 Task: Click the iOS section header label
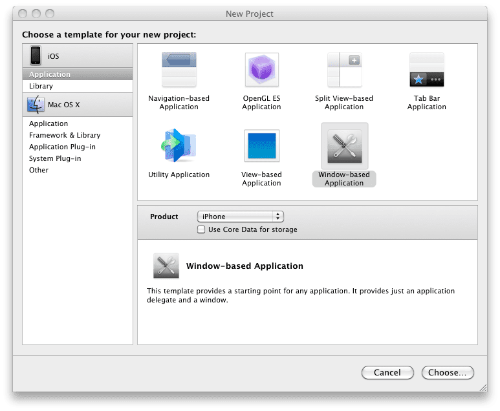pos(53,56)
